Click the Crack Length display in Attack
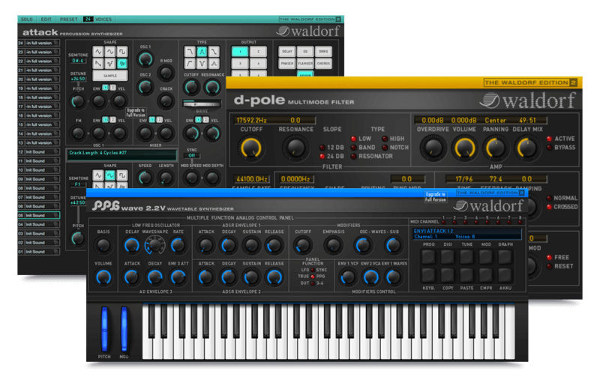This screenshot has width=600, height=377. 121,154
